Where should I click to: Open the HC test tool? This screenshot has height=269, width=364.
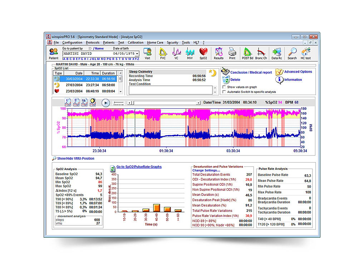coord(305,53)
